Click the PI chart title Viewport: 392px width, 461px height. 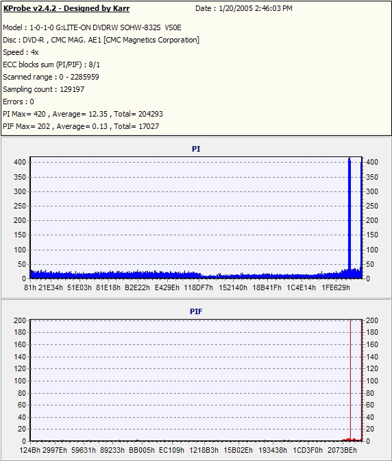(196, 149)
